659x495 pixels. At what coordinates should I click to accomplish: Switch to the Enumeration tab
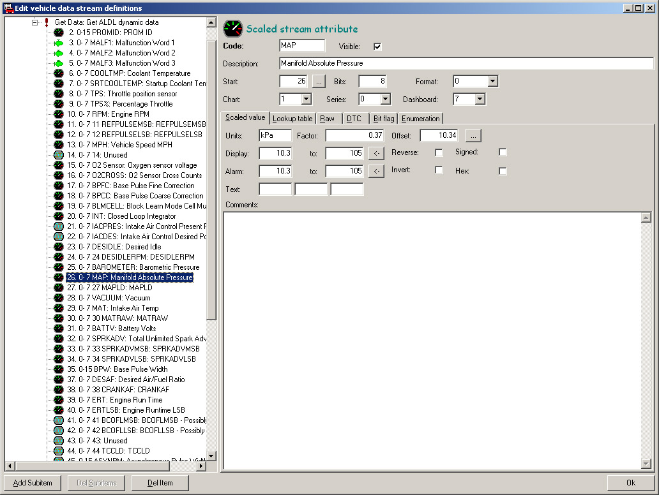tap(420, 119)
